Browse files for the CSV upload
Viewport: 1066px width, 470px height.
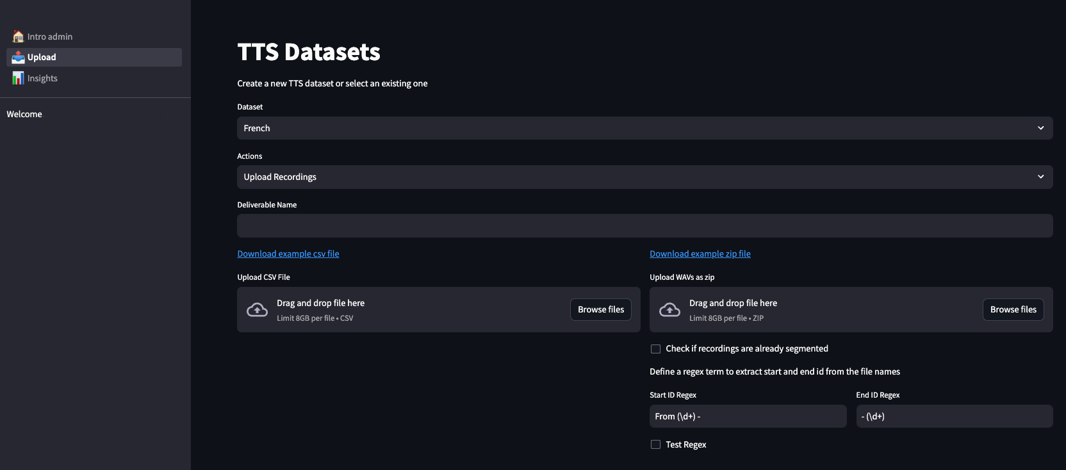[x=601, y=309]
